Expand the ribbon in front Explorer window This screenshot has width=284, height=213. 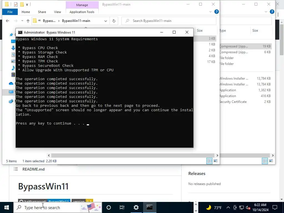pyautogui.click(x=211, y=12)
